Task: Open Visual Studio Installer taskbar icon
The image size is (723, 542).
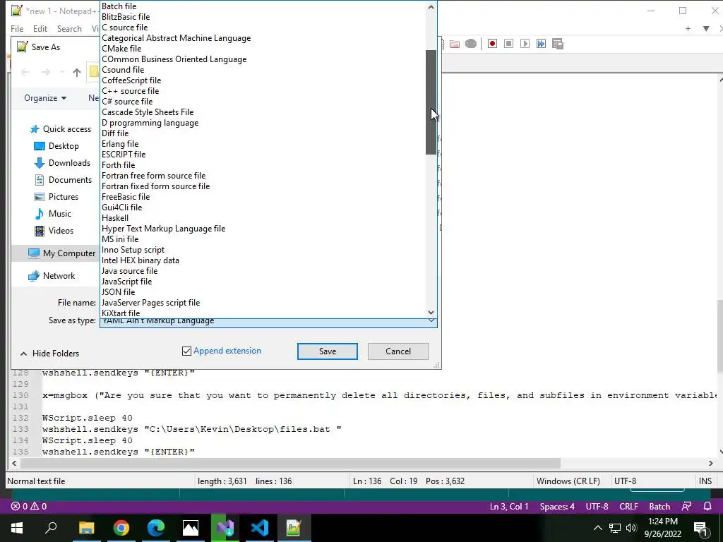Action: tap(225, 528)
